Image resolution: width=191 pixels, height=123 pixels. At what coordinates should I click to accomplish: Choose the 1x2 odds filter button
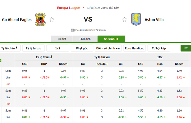58,48
